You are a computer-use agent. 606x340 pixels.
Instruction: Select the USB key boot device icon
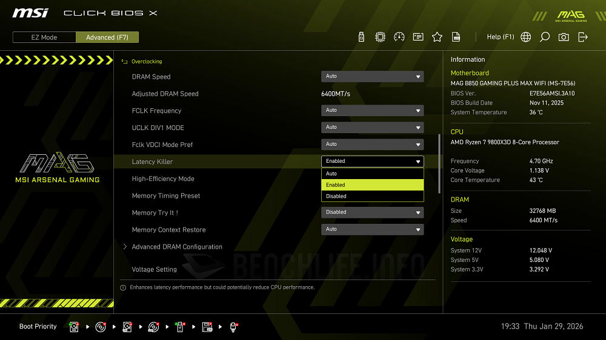click(180, 327)
